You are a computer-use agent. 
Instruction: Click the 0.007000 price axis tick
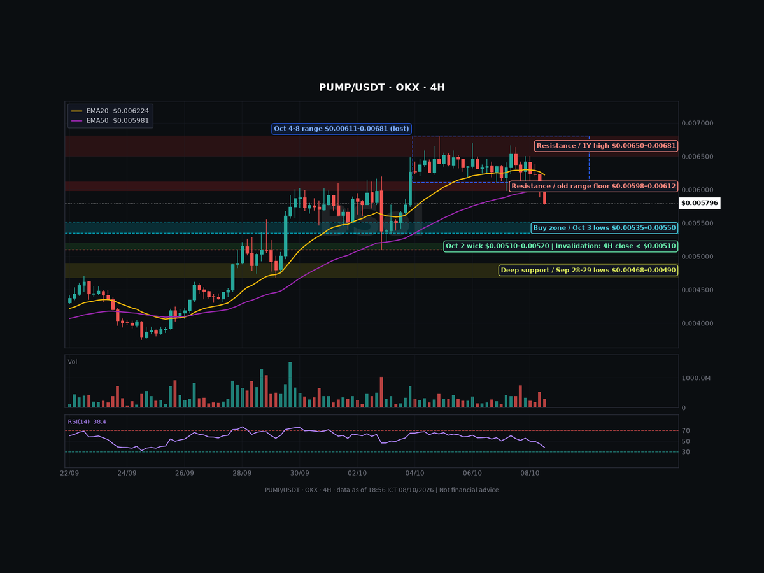[697, 123]
